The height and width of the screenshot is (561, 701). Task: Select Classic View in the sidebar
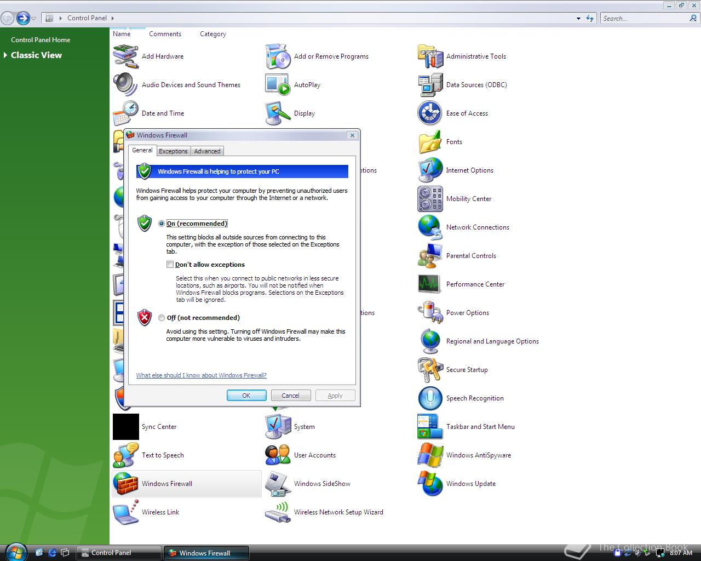coord(36,55)
